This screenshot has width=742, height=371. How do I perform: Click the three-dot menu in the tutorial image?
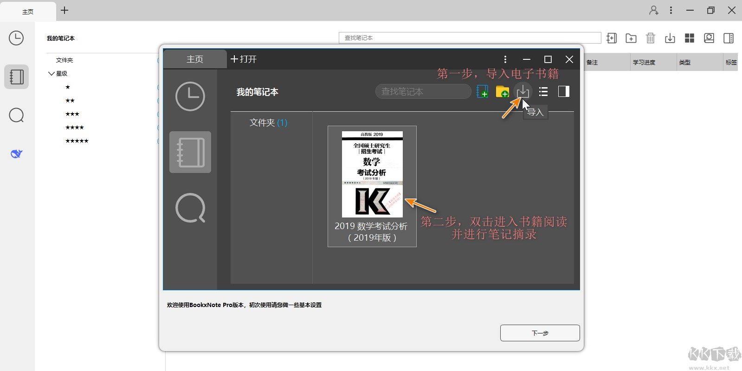click(505, 59)
